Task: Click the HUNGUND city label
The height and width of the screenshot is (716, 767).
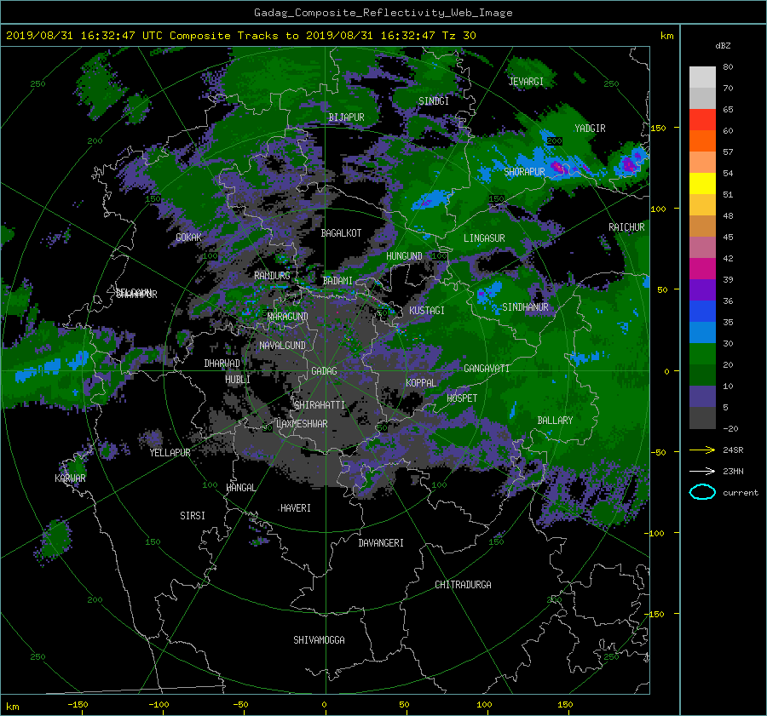Action: pyautogui.click(x=404, y=256)
